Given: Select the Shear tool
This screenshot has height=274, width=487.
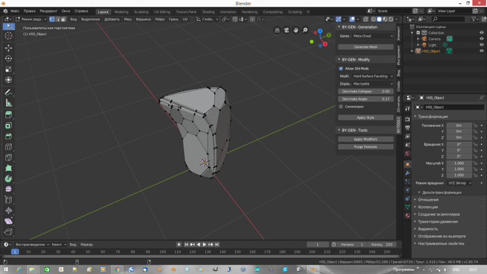Looking at the screenshot, I should tap(8, 221).
